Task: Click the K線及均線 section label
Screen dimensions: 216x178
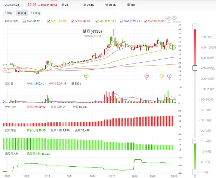Action: coord(11,21)
